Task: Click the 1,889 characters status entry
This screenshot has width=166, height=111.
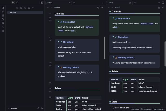Action: point(158,109)
